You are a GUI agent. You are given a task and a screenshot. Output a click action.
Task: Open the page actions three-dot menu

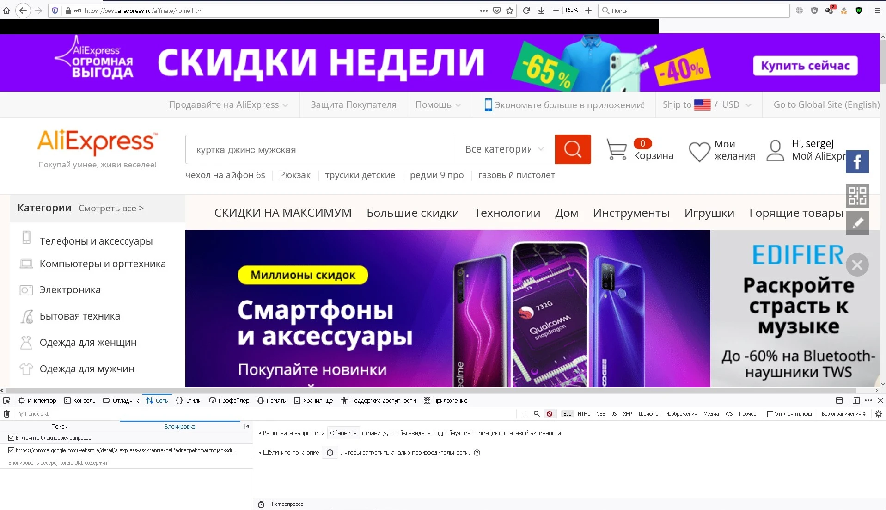point(484,11)
